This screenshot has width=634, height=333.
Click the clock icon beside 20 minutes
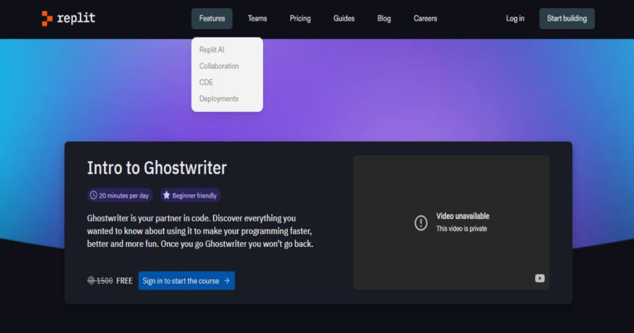[x=93, y=196]
